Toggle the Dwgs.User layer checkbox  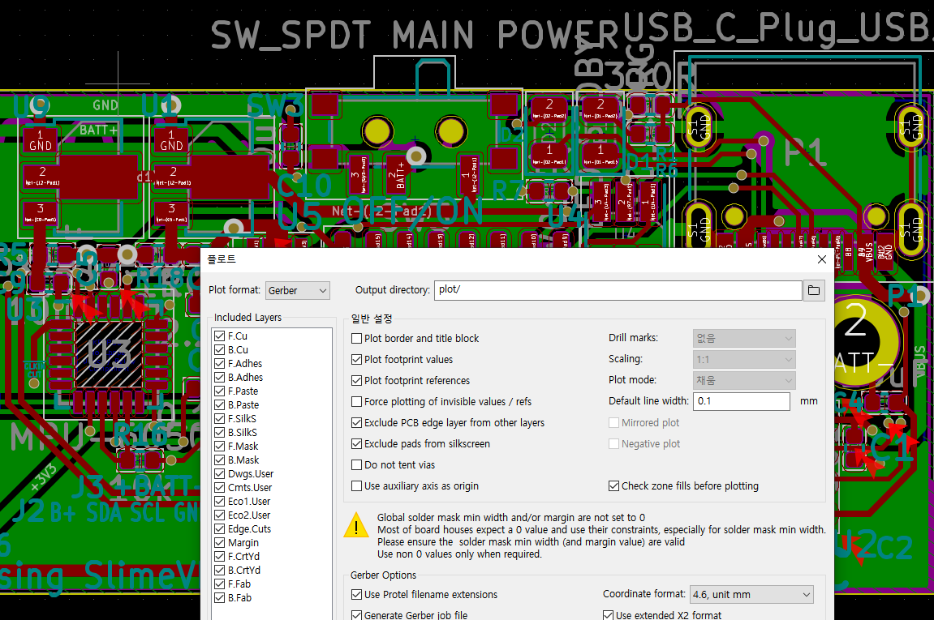point(219,473)
